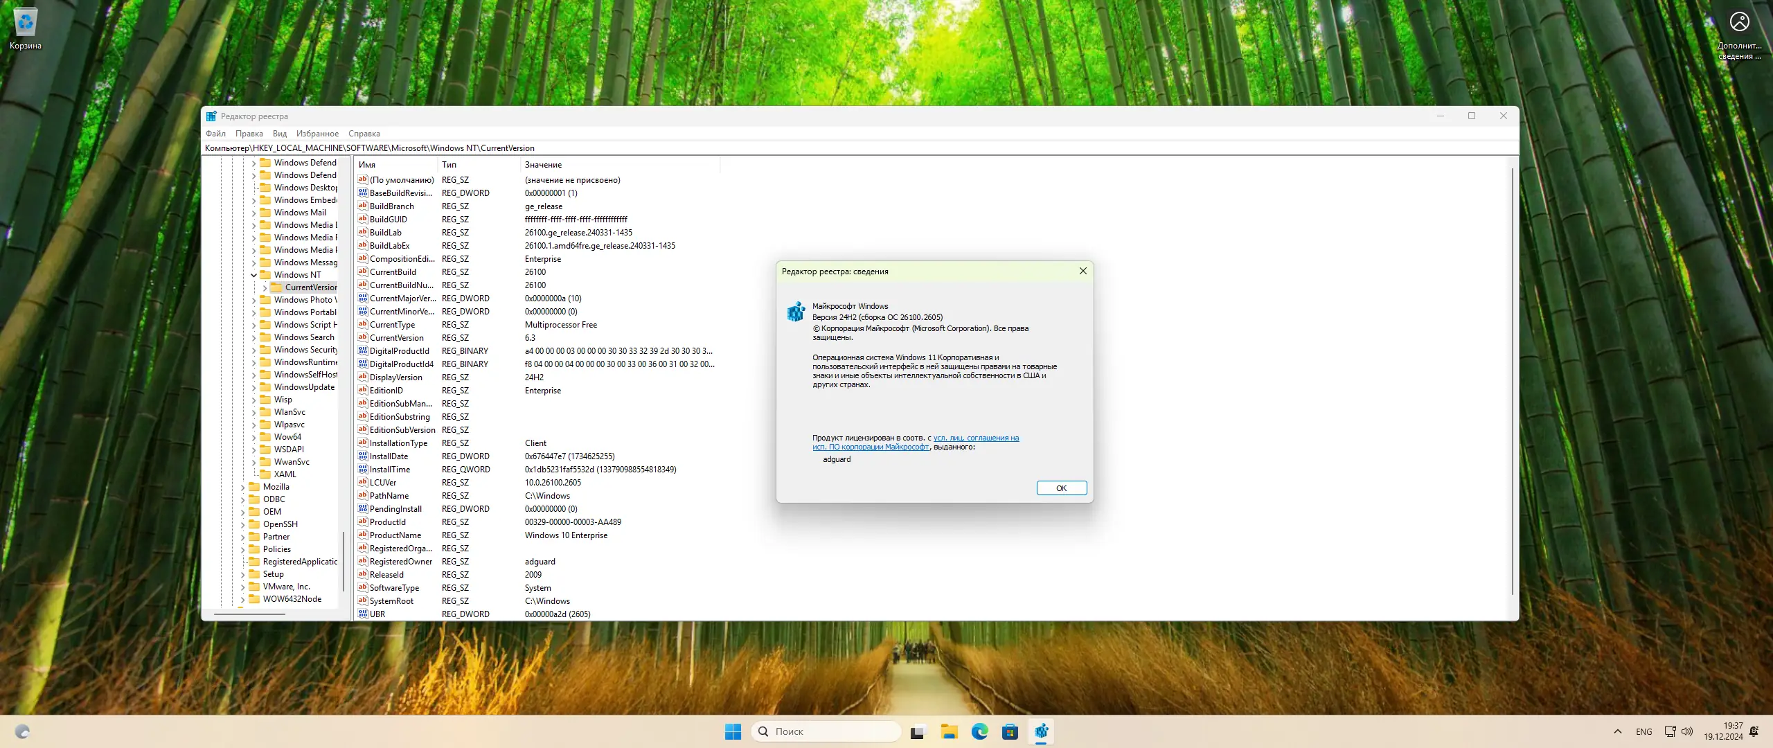Viewport: 1773px width, 748px height.
Task: Expand the Mozilla registry key
Action: (x=243, y=487)
